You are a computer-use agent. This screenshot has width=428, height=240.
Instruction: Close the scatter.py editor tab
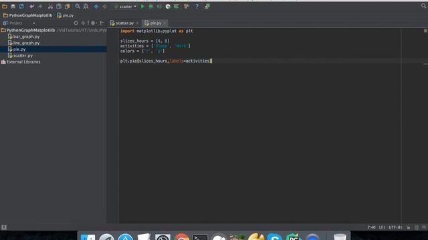pos(137,23)
